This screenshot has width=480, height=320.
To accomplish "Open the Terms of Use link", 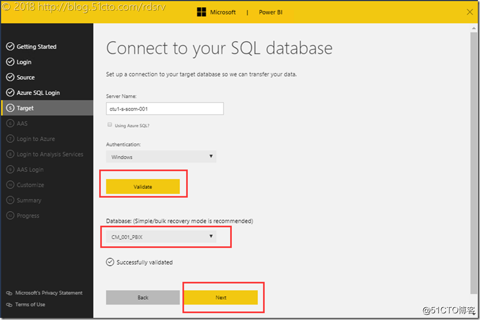I will (30, 305).
